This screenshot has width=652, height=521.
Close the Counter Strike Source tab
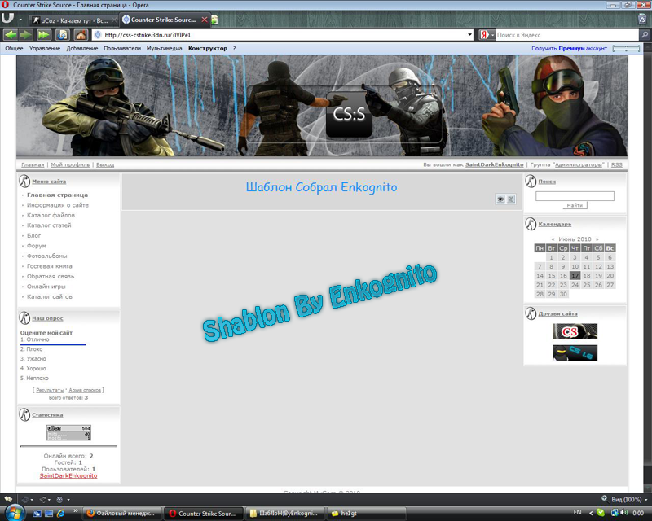pyautogui.click(x=205, y=20)
